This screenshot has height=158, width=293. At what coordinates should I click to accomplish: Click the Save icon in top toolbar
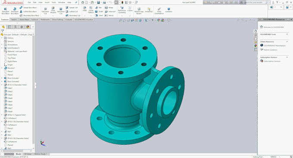[x=98, y=3]
